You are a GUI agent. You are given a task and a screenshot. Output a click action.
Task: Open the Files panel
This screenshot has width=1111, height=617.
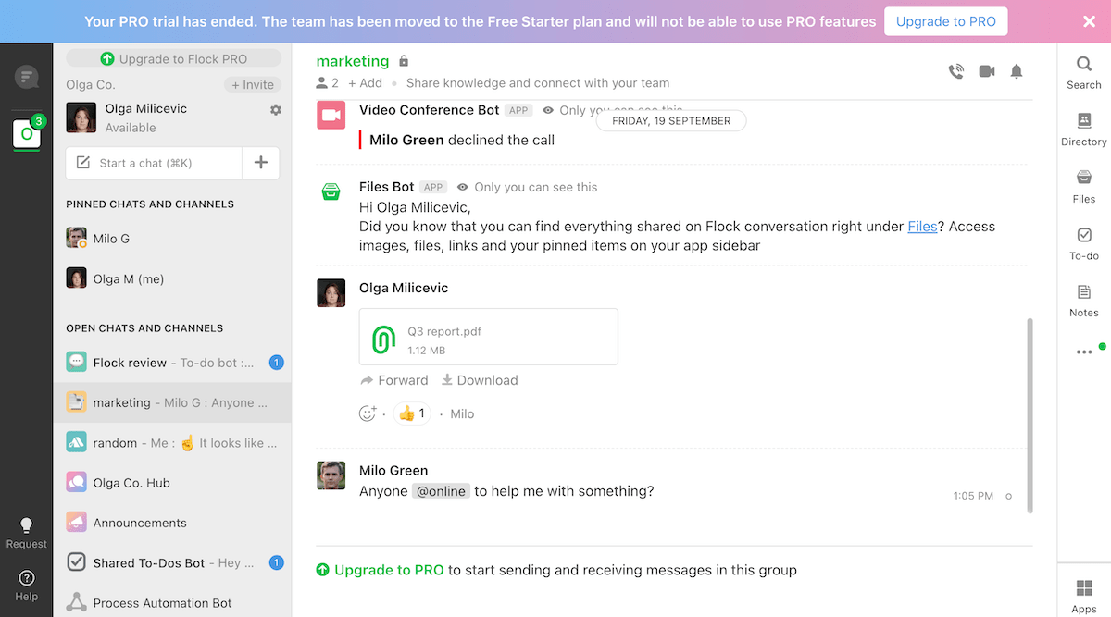pos(1083,186)
